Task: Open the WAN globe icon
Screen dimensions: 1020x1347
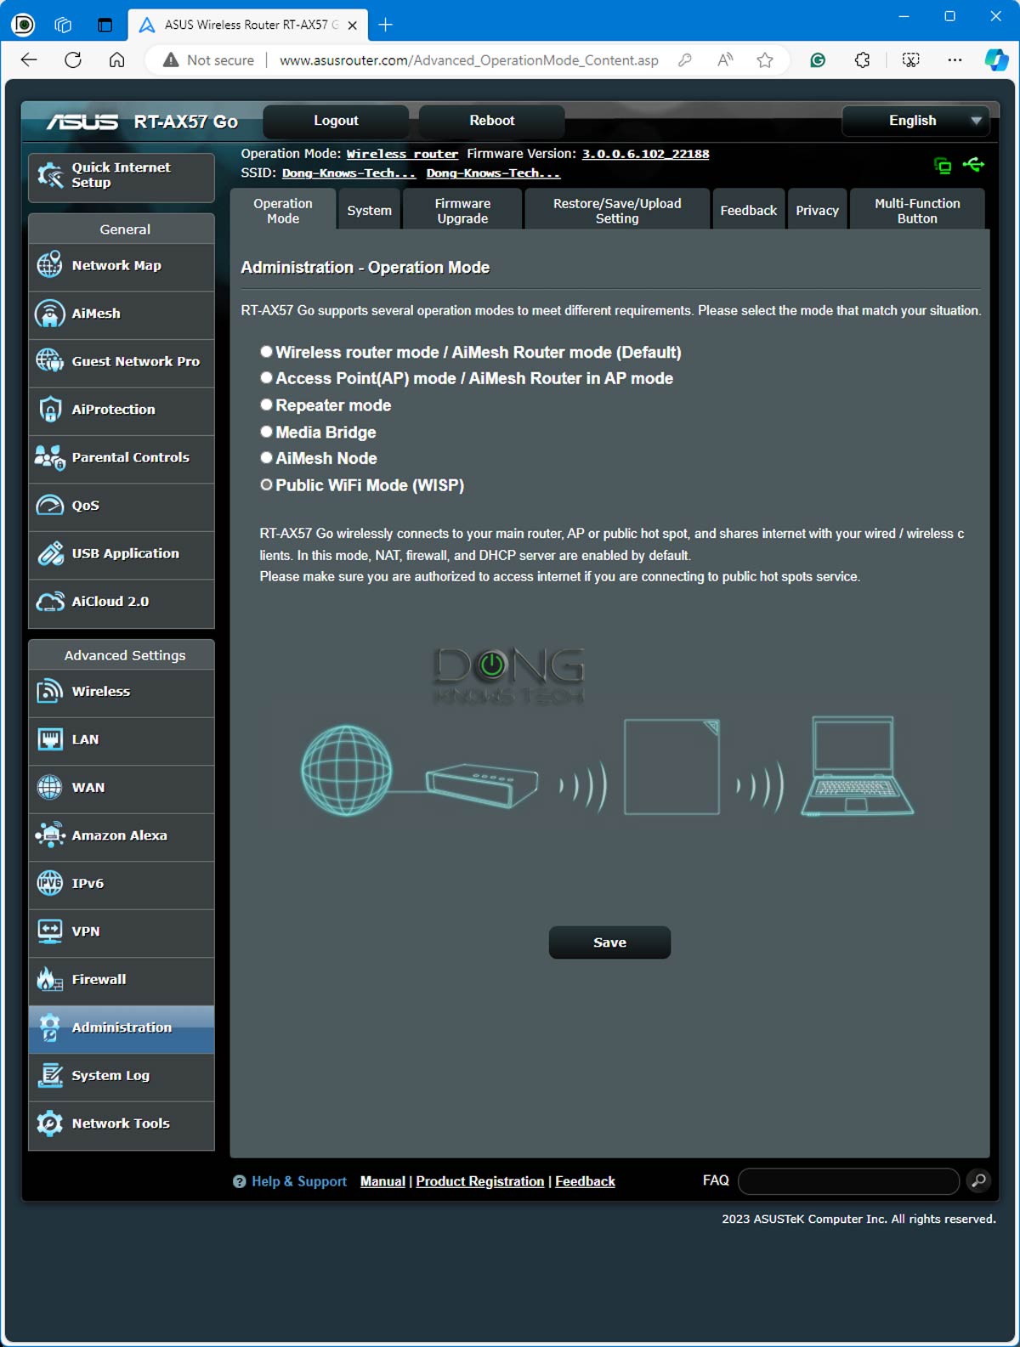Action: [x=49, y=788]
